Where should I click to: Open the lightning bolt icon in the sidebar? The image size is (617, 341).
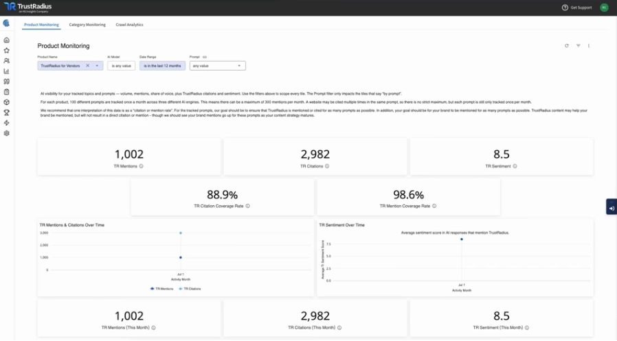6,123
